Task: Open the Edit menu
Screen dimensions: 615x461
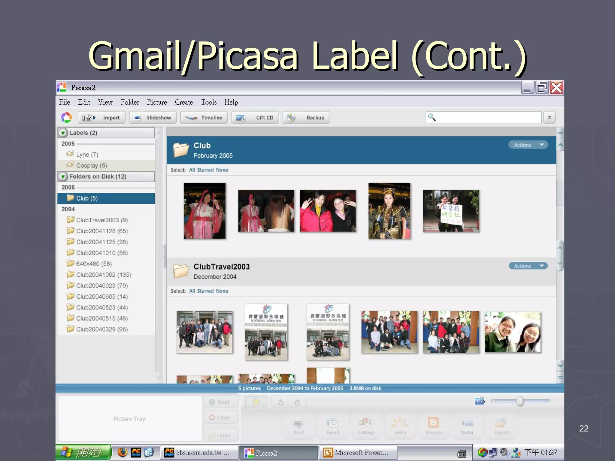Action: point(84,102)
